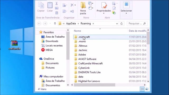The width and height of the screenshot is (169, 95).
Task: Select the CyberLink folder
Action: (84, 68)
